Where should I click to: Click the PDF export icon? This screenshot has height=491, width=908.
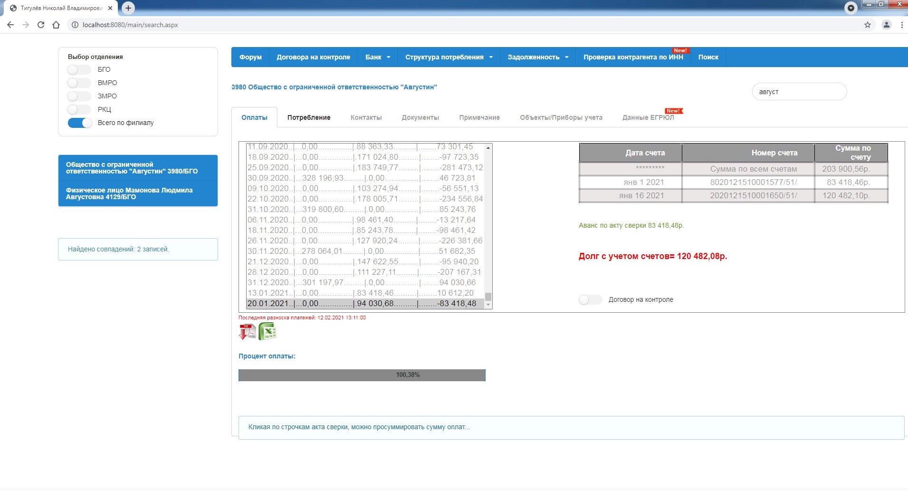(x=247, y=331)
